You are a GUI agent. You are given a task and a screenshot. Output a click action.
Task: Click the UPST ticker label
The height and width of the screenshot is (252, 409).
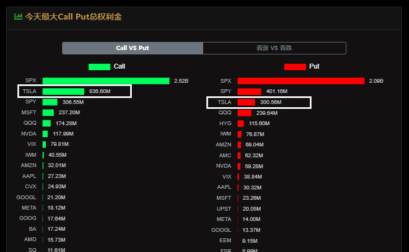[x=224, y=209]
